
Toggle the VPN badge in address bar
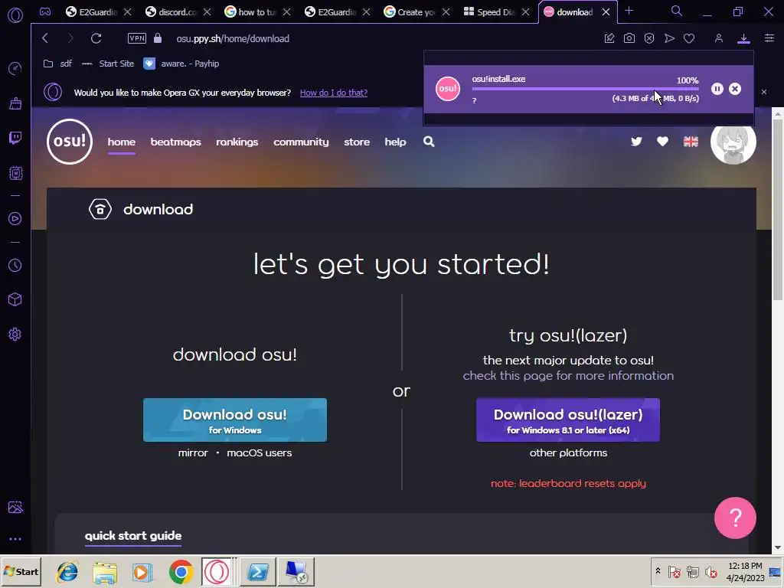click(x=136, y=38)
